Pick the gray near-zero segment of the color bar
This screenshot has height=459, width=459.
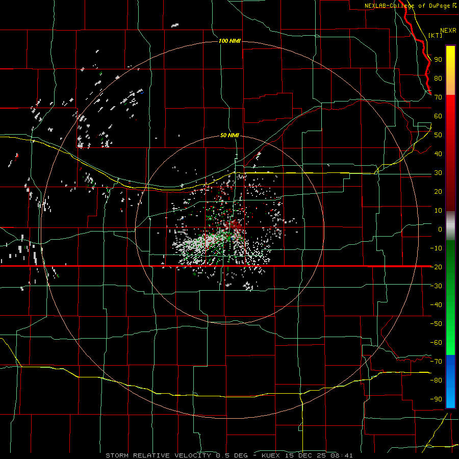[x=450, y=225]
